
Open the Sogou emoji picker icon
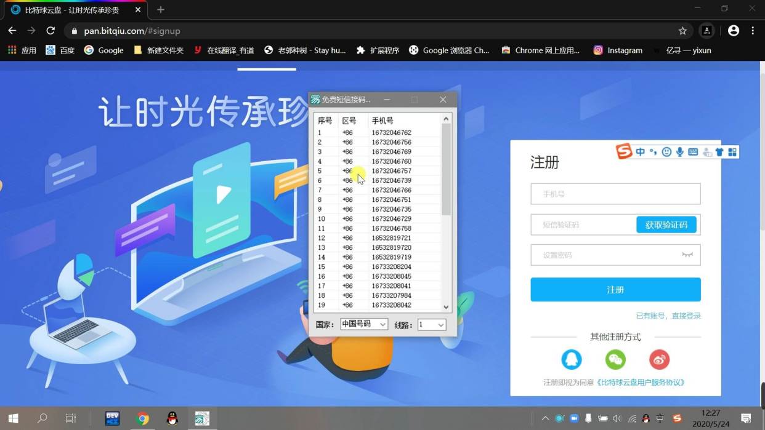pyautogui.click(x=666, y=151)
